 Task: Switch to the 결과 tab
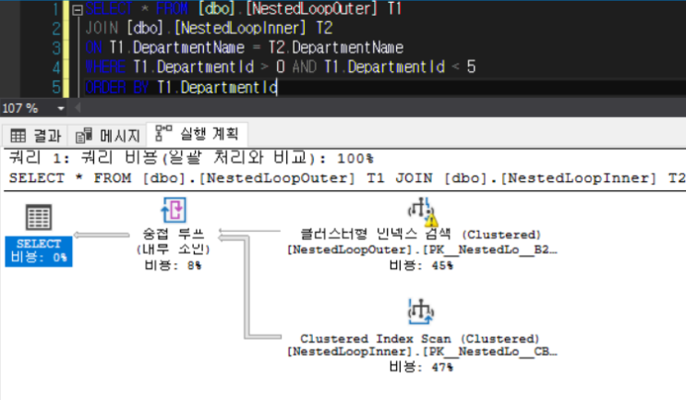tap(35, 136)
